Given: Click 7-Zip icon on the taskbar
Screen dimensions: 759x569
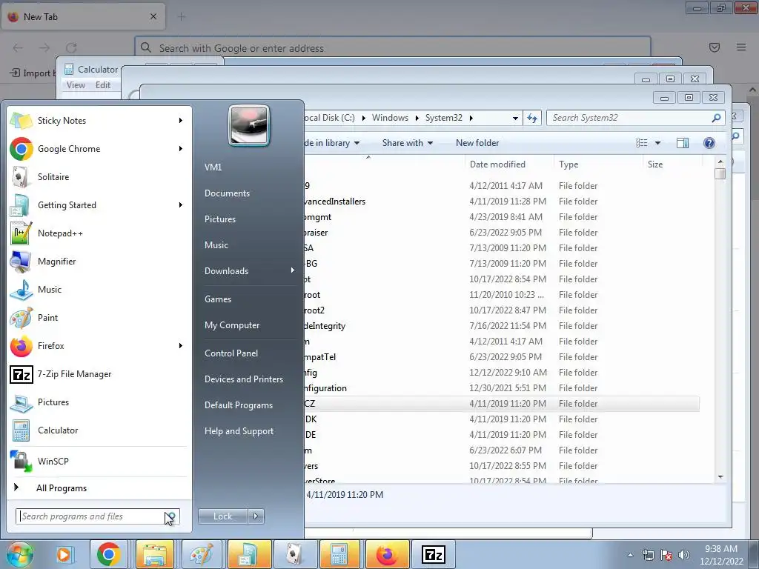Looking at the screenshot, I should (433, 554).
